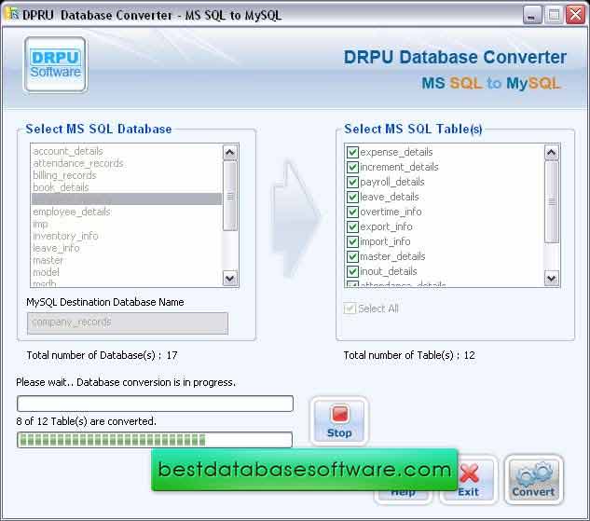Click the Convert button with gears icon

point(533,480)
